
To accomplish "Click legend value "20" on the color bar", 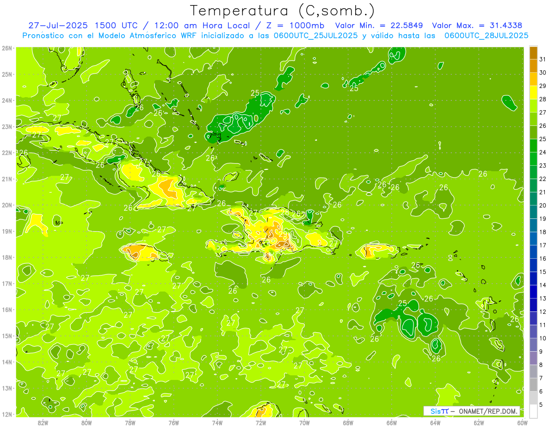I will (x=543, y=205).
